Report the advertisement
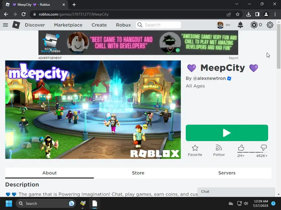281x210 pixels. tap(233, 58)
